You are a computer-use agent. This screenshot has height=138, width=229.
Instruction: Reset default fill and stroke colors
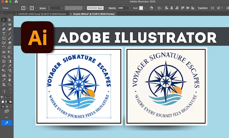2,97
